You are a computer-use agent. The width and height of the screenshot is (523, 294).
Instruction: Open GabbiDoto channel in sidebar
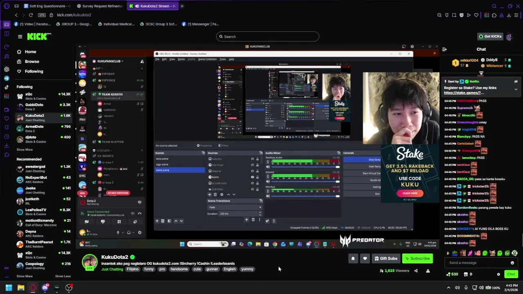(x=44, y=107)
